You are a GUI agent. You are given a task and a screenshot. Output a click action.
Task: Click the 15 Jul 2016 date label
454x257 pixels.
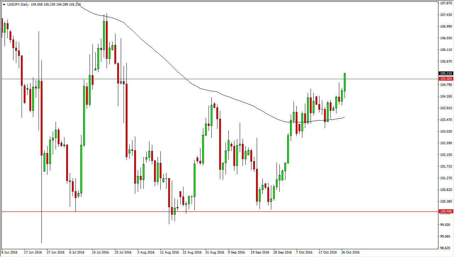pyautogui.click(x=100, y=252)
